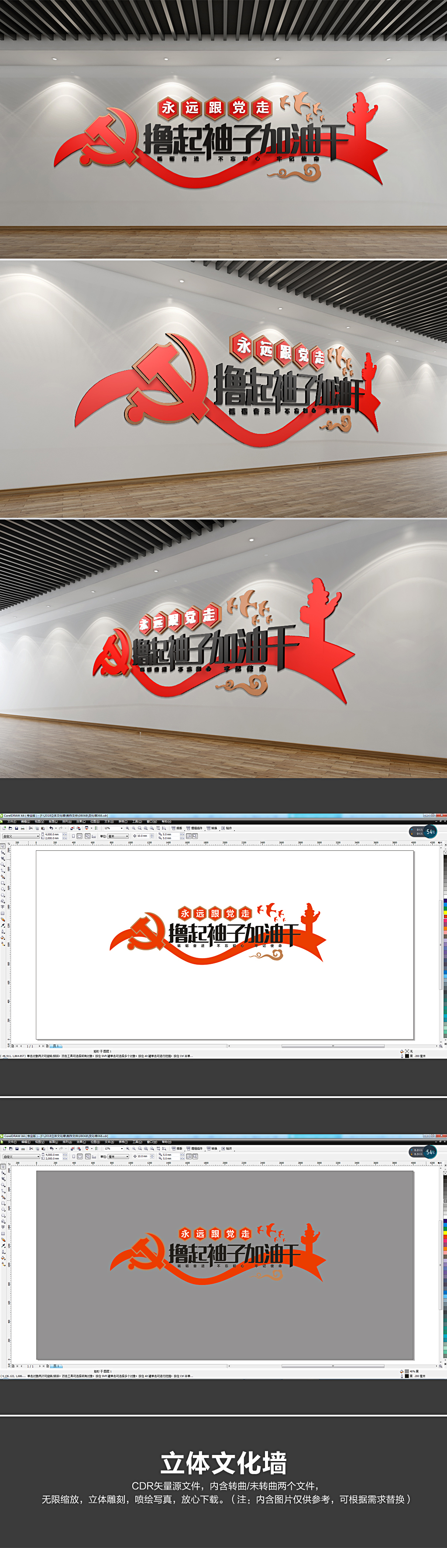Select the Text (字) tool in gray-page window
447x1548 pixels.
pos(3,1227)
